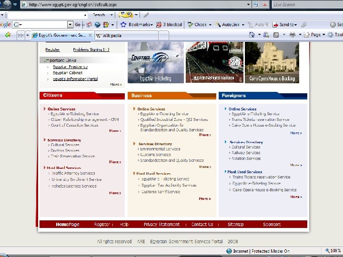Click the smiley emoticon toolbar icon
The image size is (343, 257).
[x=126, y=15]
